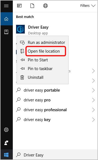Open the Feedback person icon
Viewport: 98px width, 160px height.
(6, 143)
